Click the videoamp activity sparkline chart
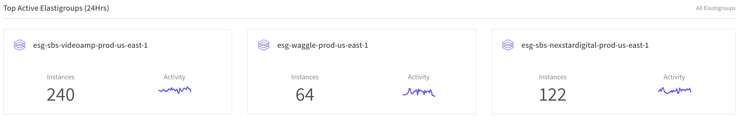Viewport: 737px width, 117px height. coord(175,90)
